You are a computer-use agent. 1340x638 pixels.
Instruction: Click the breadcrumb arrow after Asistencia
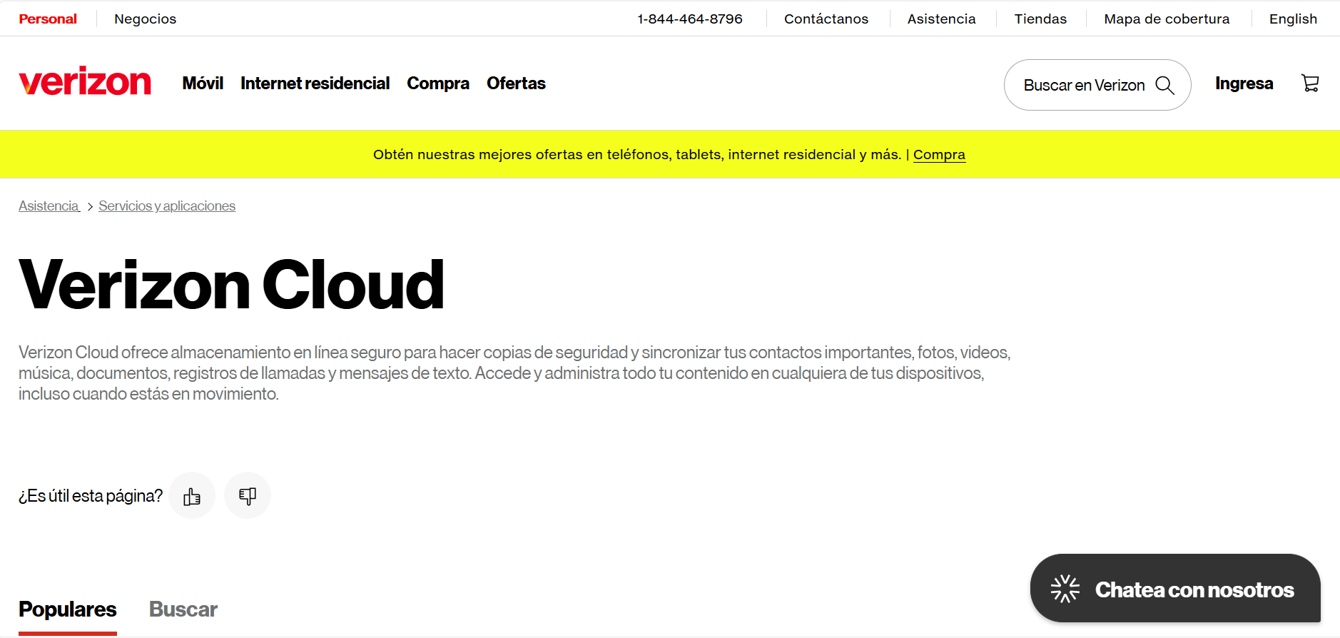[x=90, y=207]
